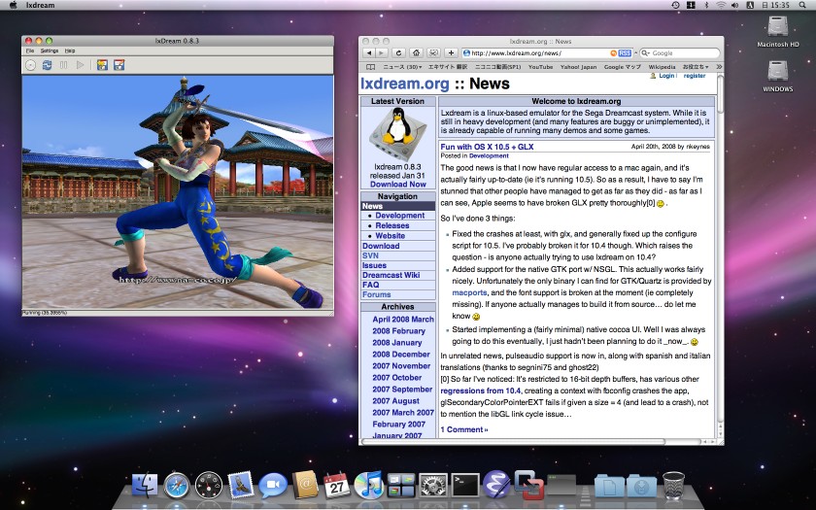Go forward with Safari's forward arrow
Viewport: 816px width, 510px height.
[382, 53]
